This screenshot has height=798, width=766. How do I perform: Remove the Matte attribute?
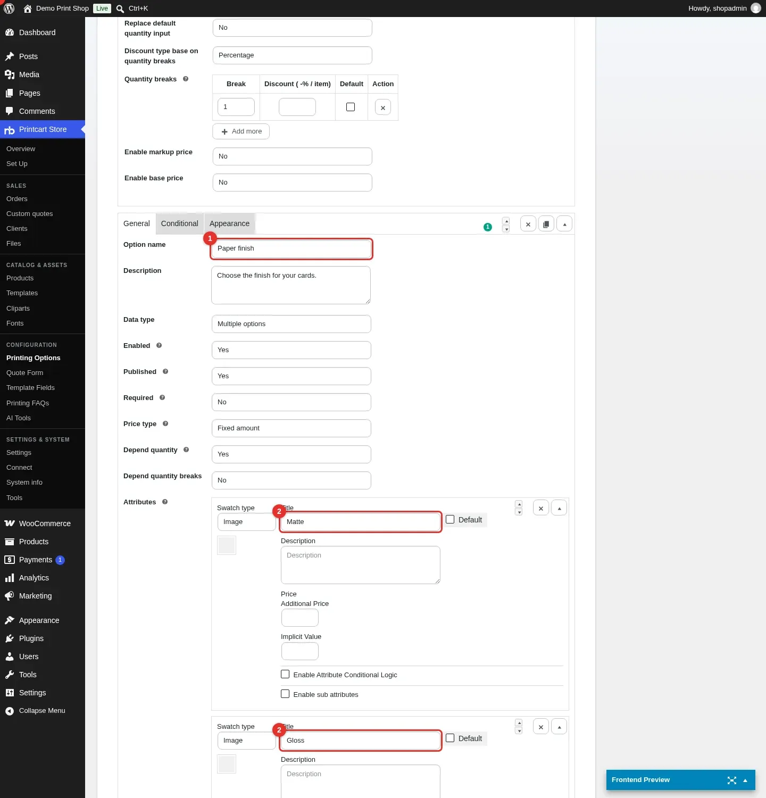(x=541, y=509)
